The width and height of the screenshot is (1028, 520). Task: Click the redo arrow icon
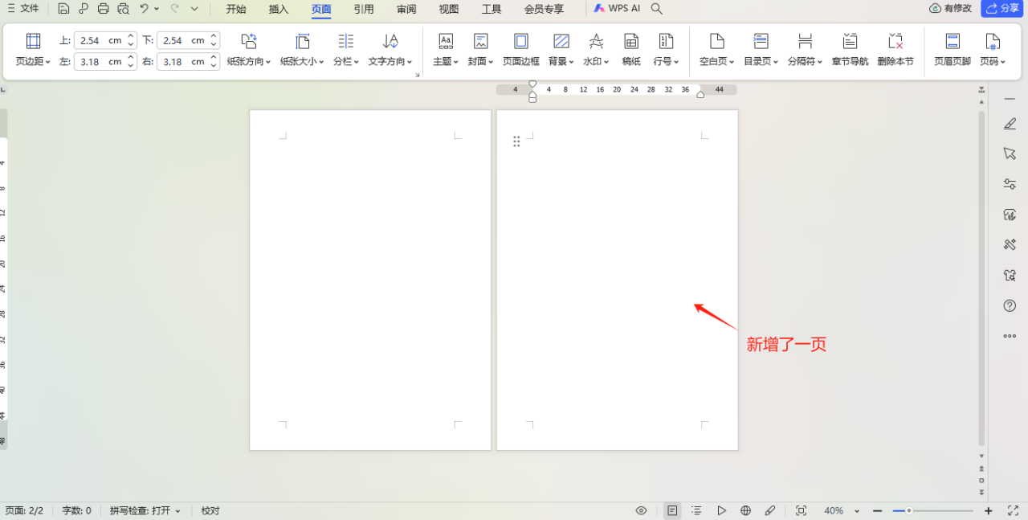[174, 9]
